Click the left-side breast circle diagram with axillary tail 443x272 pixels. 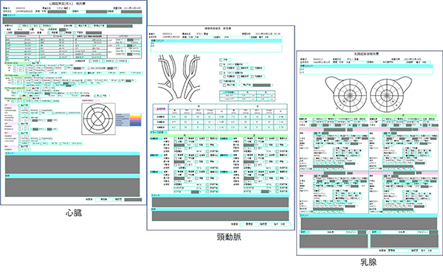pos(346,94)
